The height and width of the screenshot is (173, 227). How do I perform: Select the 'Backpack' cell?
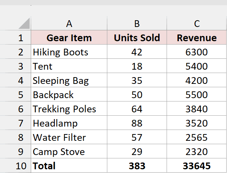click(x=69, y=94)
